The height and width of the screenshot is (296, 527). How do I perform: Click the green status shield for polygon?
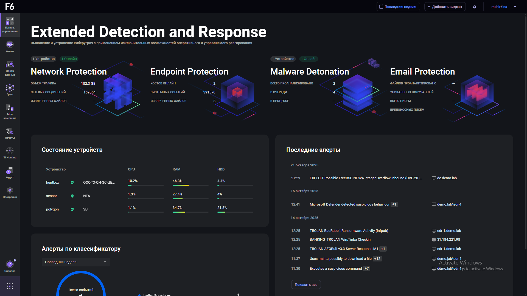pyautogui.click(x=72, y=209)
